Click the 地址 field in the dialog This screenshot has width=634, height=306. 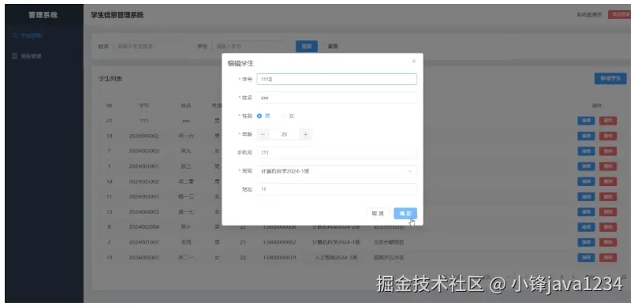(337, 189)
